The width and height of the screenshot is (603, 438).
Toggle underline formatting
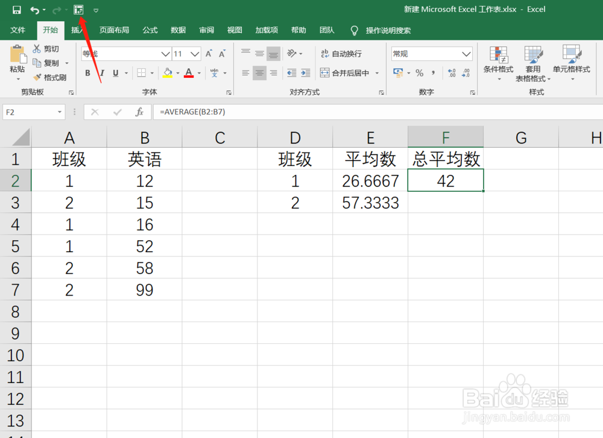pos(115,73)
